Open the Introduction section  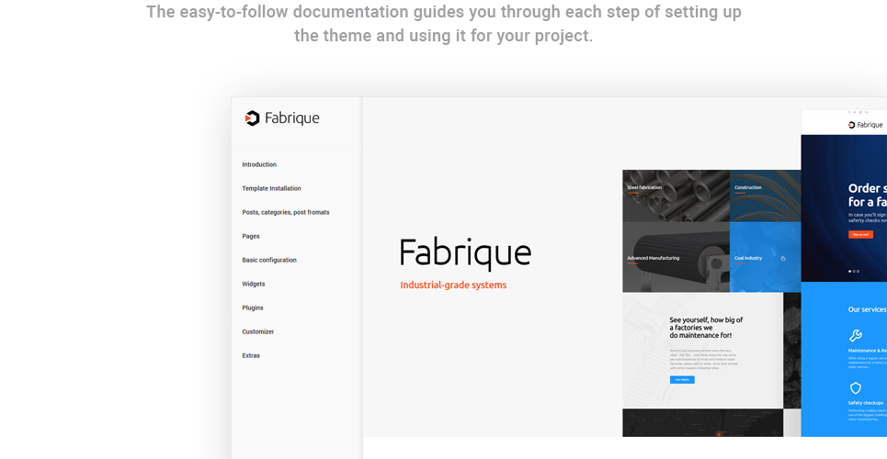(259, 164)
